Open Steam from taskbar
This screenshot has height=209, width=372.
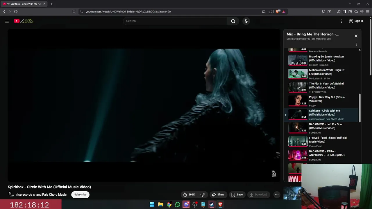[212, 204]
